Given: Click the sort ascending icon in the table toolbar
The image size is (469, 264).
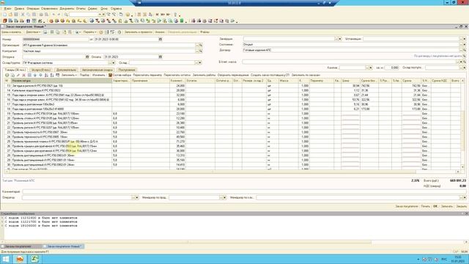Looking at the screenshot, I should (46, 75).
